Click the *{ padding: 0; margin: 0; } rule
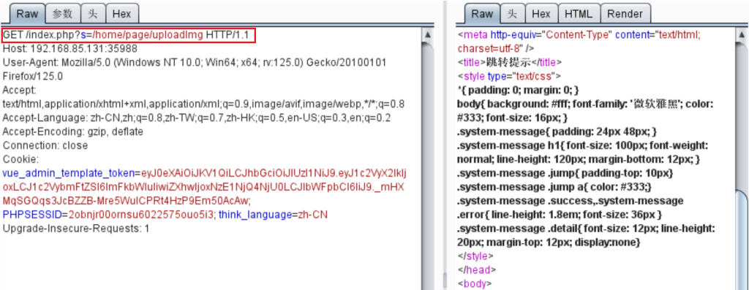Screen dimensions: 749x290 coord(519,90)
